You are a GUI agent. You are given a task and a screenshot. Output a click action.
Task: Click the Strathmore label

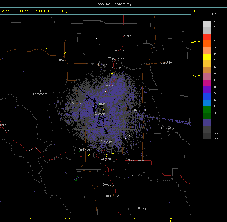point(136,160)
